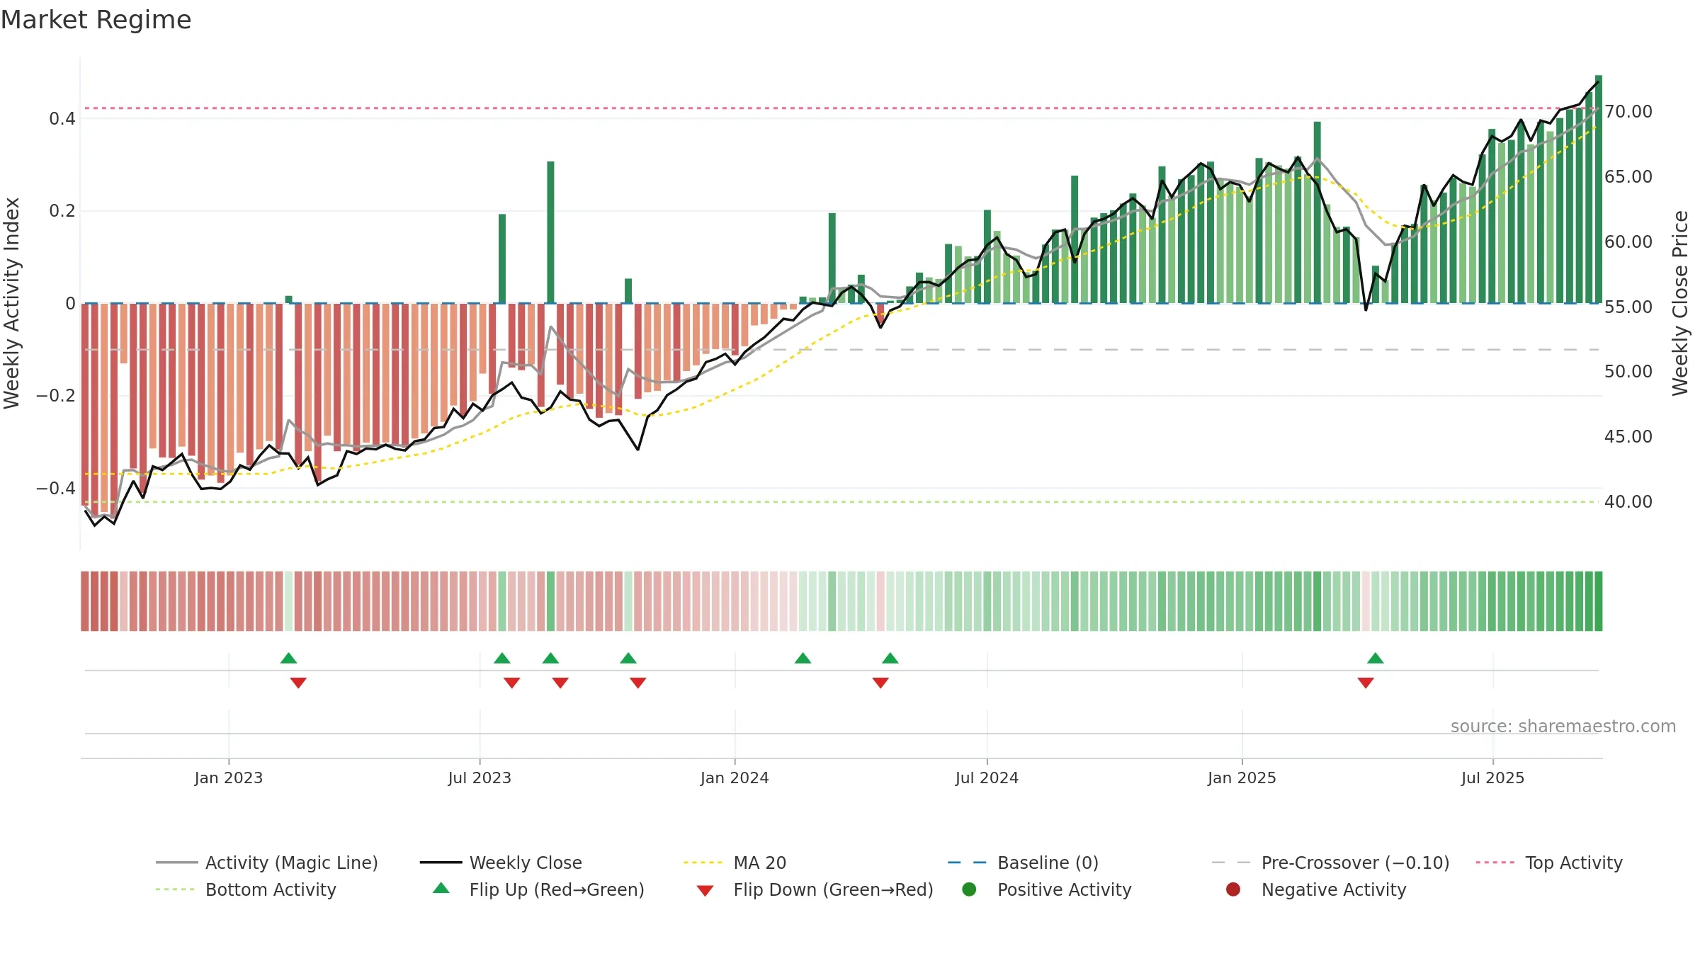Click green triangle icon beside Flip Up legend
The width and height of the screenshot is (1700, 956).
pos(441,888)
